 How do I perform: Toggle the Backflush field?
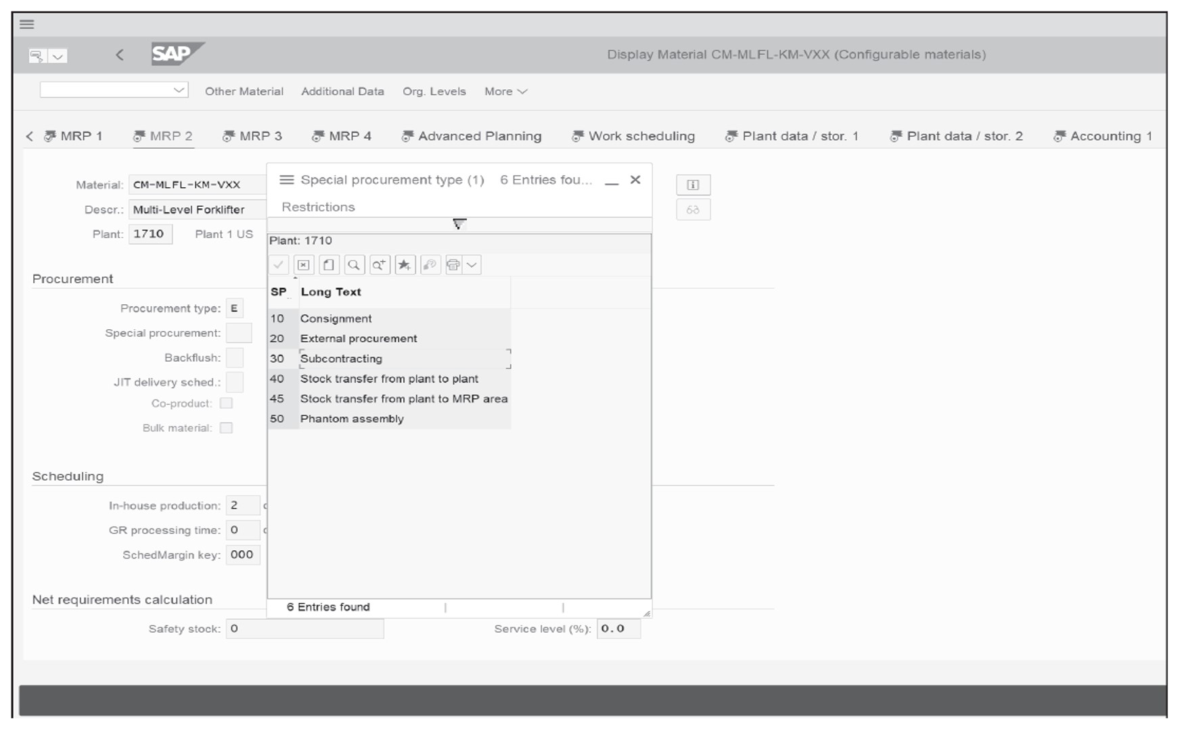click(x=234, y=357)
